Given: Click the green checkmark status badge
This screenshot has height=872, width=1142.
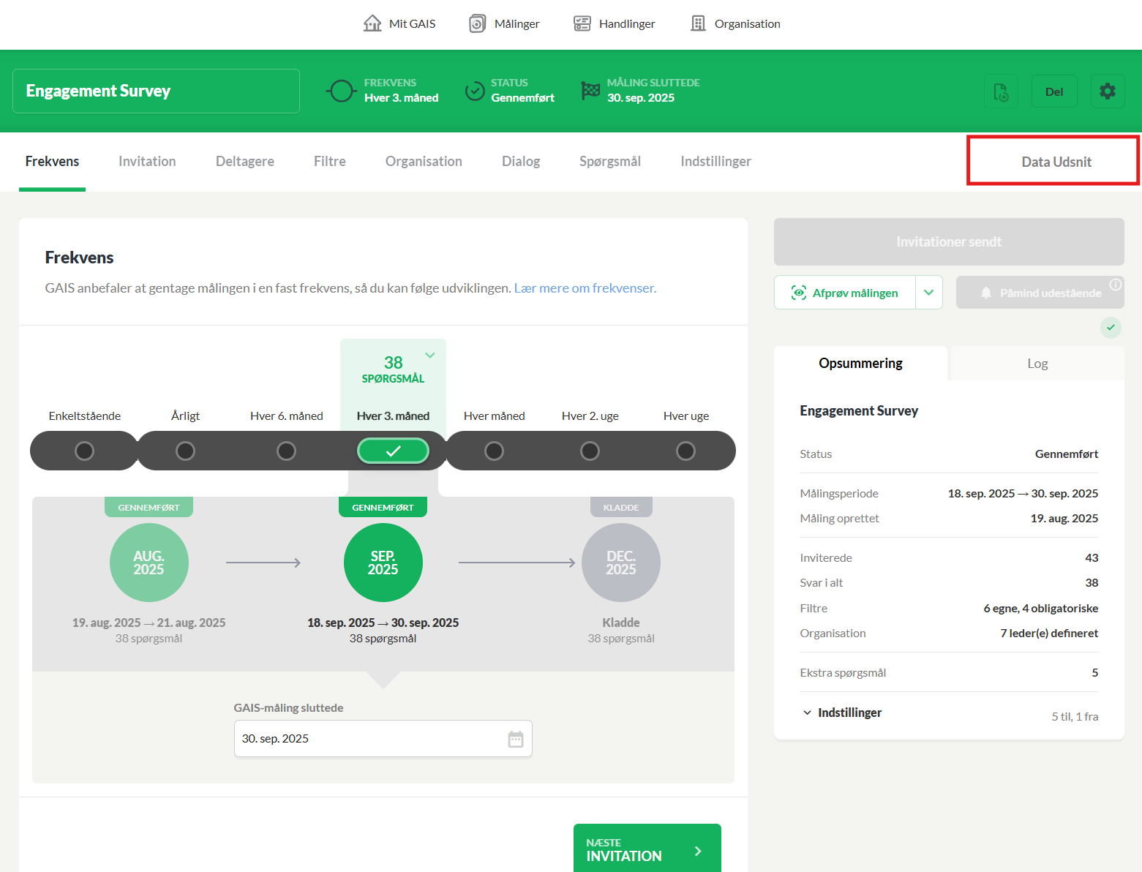Looking at the screenshot, I should (x=1111, y=327).
